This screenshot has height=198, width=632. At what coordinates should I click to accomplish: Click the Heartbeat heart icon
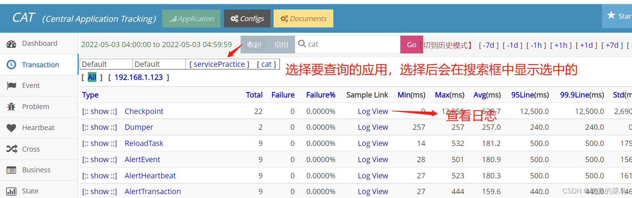click(x=11, y=128)
